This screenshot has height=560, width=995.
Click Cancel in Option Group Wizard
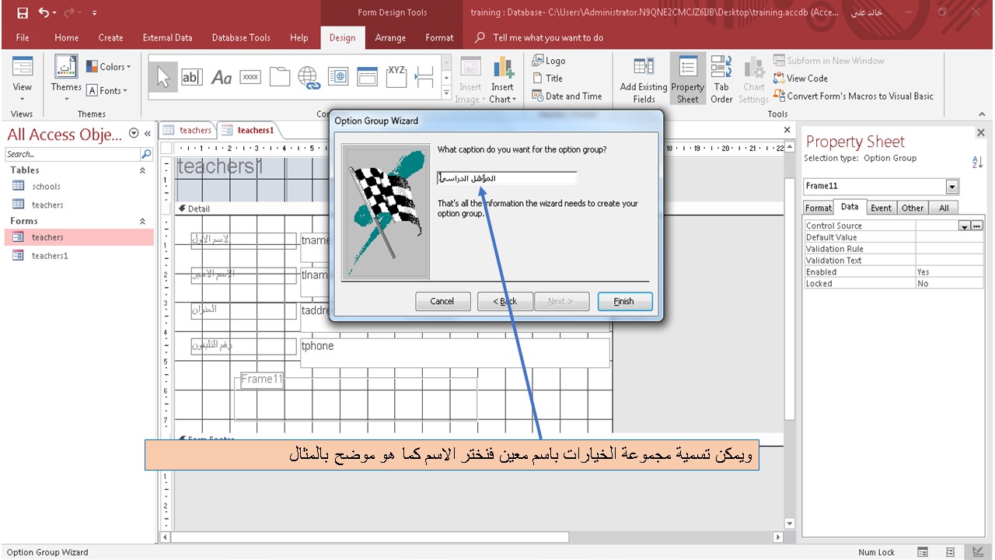click(x=442, y=301)
